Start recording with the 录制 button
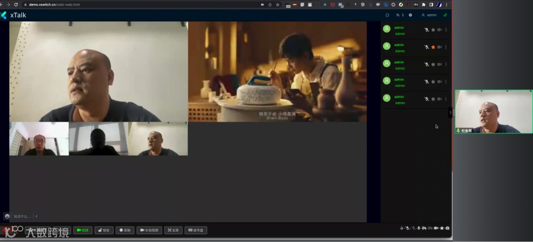 click(x=125, y=230)
